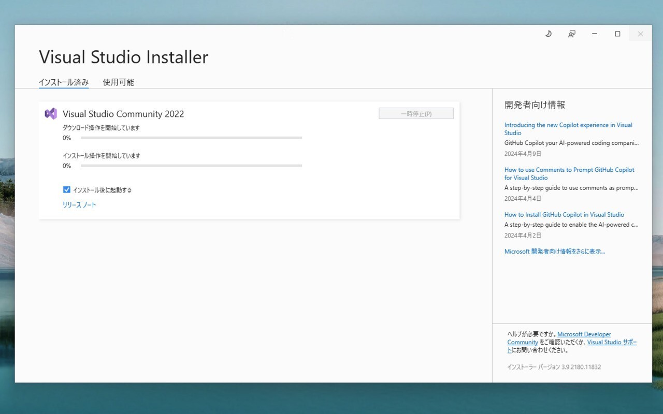Open How to use Comments to Prompt GitHub Copilot
Image resolution: width=663 pixels, height=414 pixels.
[569, 173]
